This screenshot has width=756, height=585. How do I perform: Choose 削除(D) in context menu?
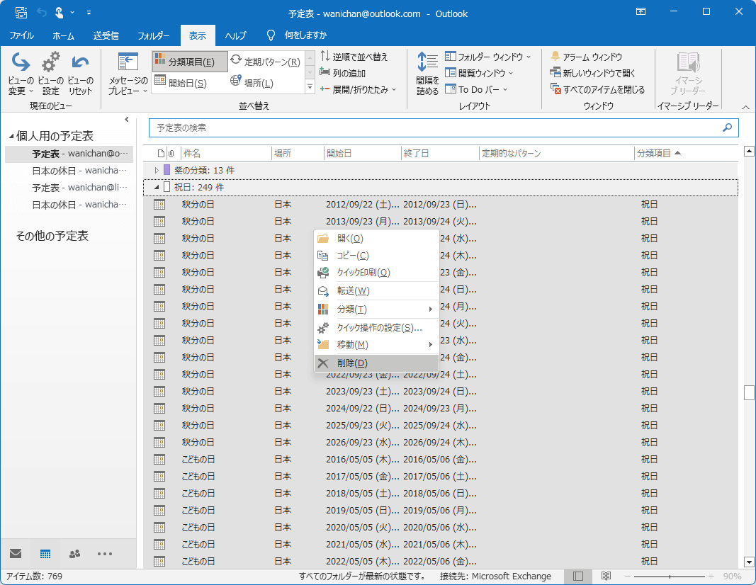pyautogui.click(x=376, y=363)
